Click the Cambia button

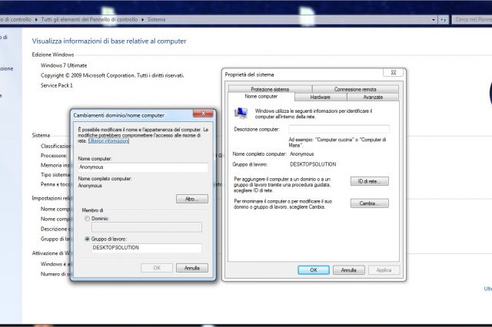point(369,203)
